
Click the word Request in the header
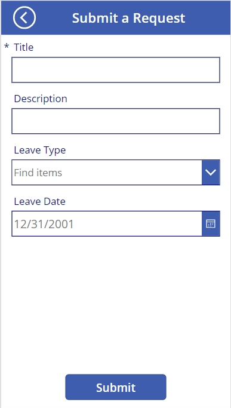click(x=159, y=18)
